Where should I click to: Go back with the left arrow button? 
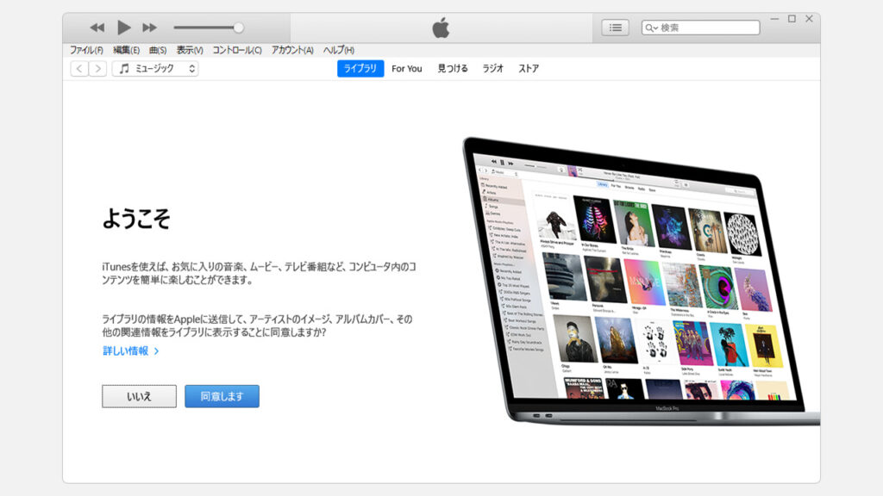tap(79, 69)
